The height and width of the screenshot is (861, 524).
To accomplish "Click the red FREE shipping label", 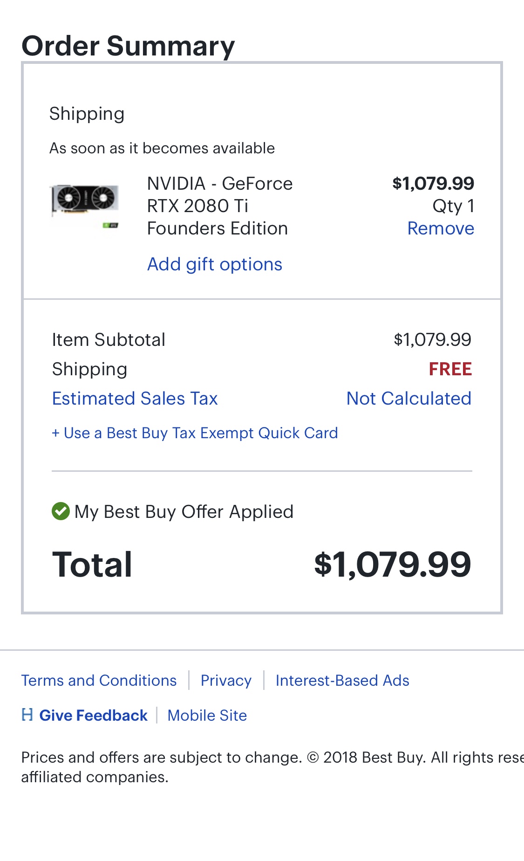I will click(450, 369).
